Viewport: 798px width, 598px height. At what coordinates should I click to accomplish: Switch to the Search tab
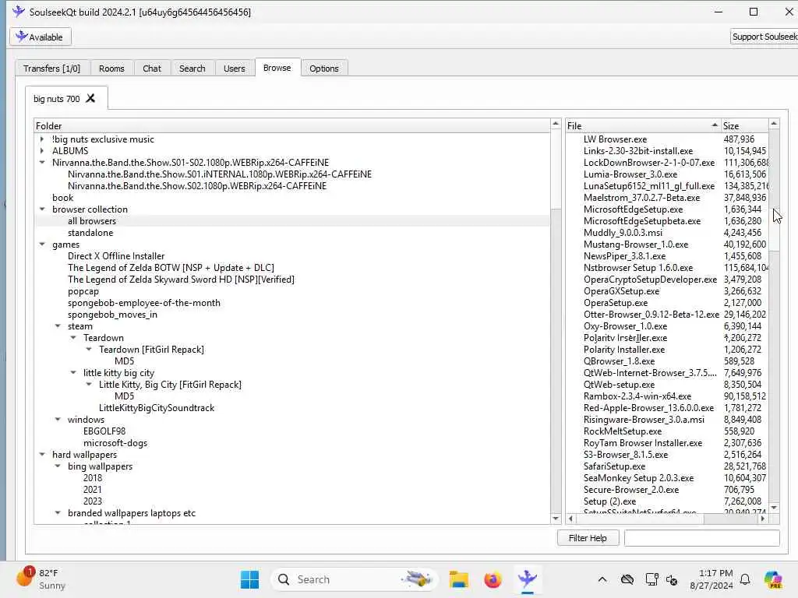[192, 69]
